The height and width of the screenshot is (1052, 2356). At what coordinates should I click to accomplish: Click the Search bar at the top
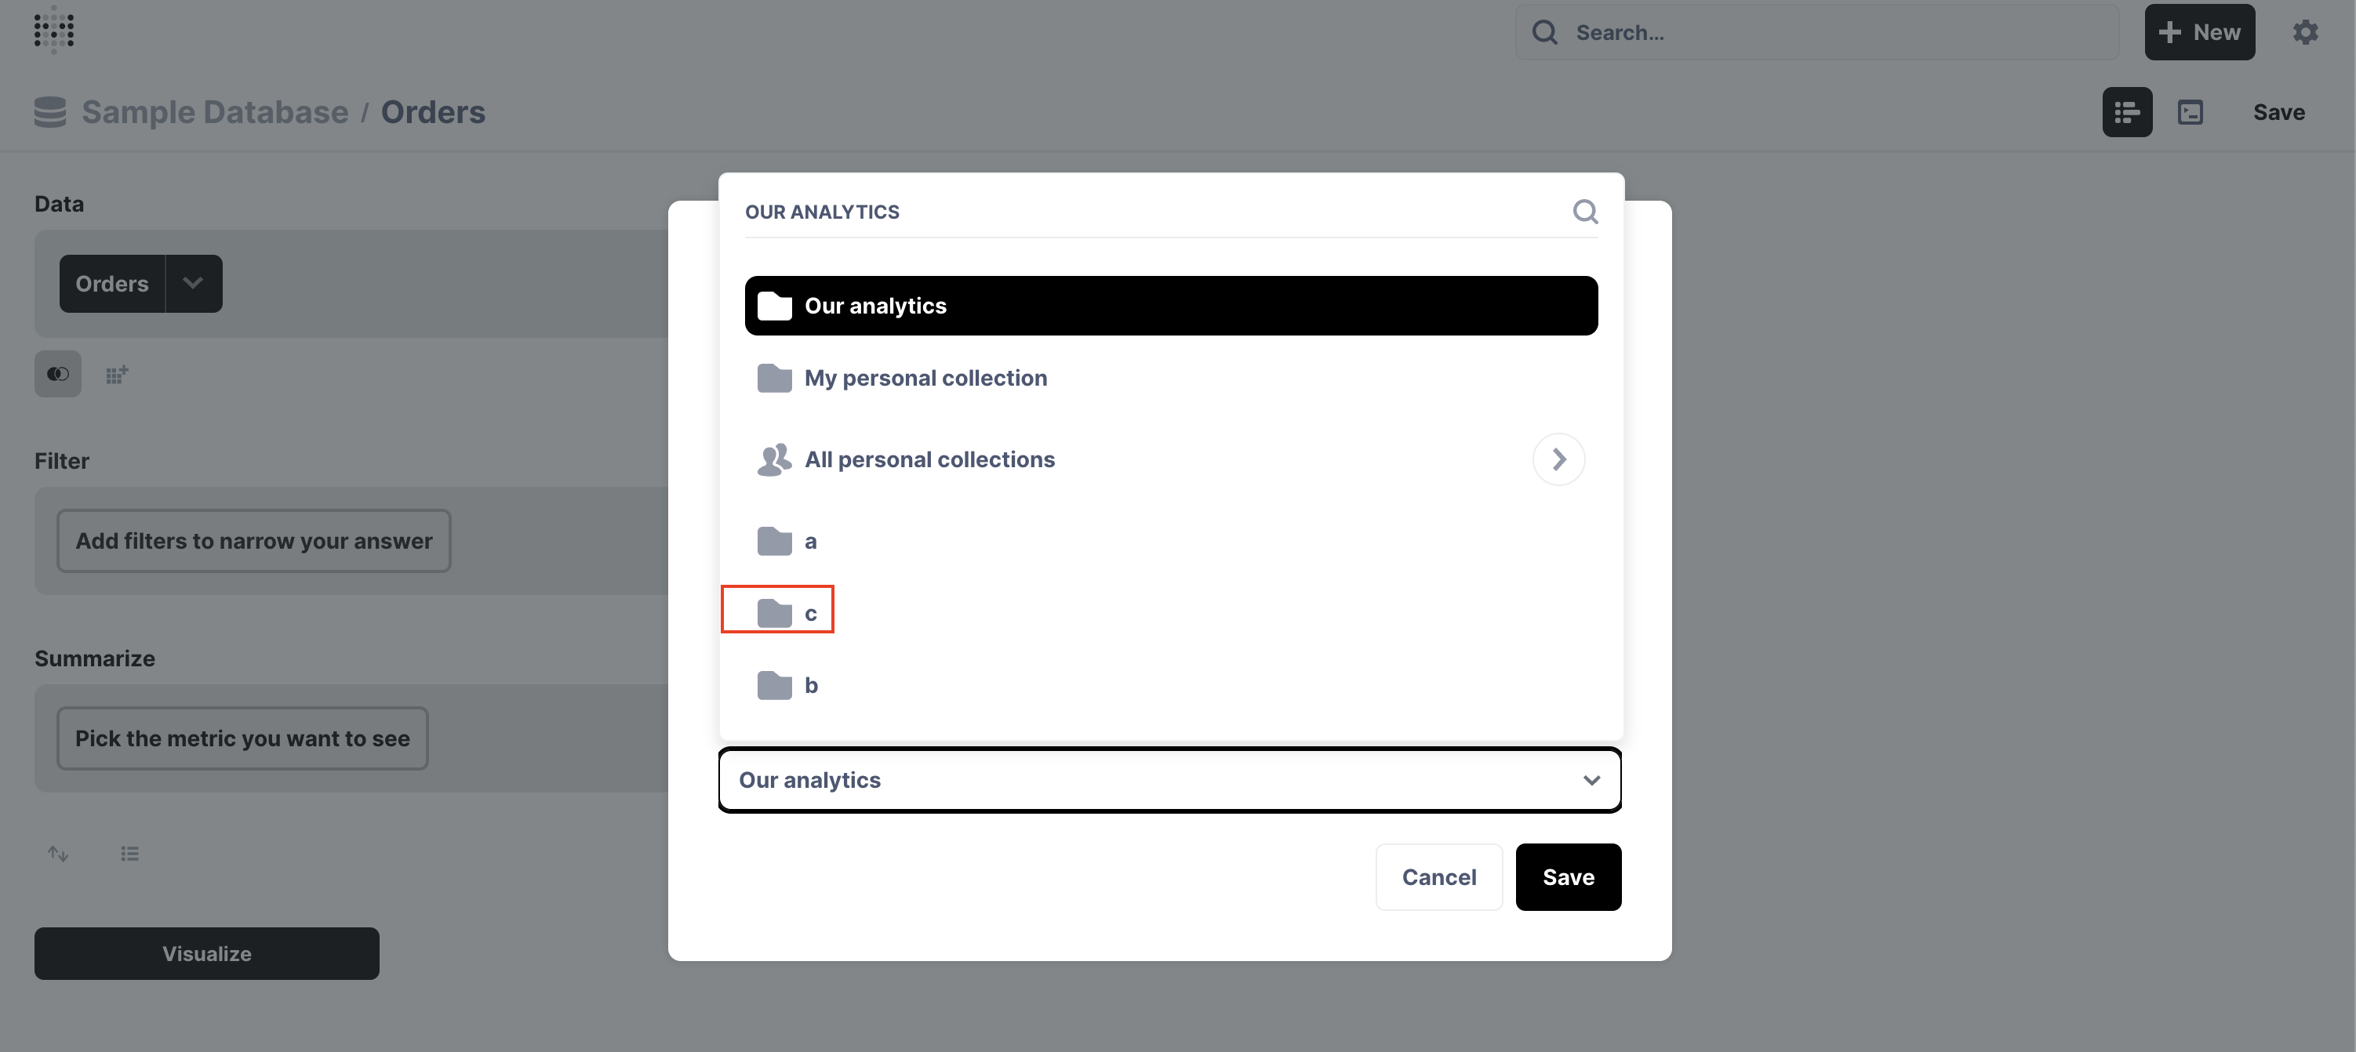point(1816,32)
